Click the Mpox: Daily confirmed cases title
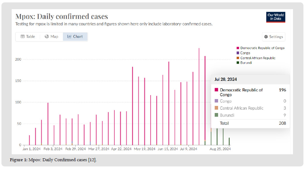The width and height of the screenshot is (308, 170). (61, 16)
